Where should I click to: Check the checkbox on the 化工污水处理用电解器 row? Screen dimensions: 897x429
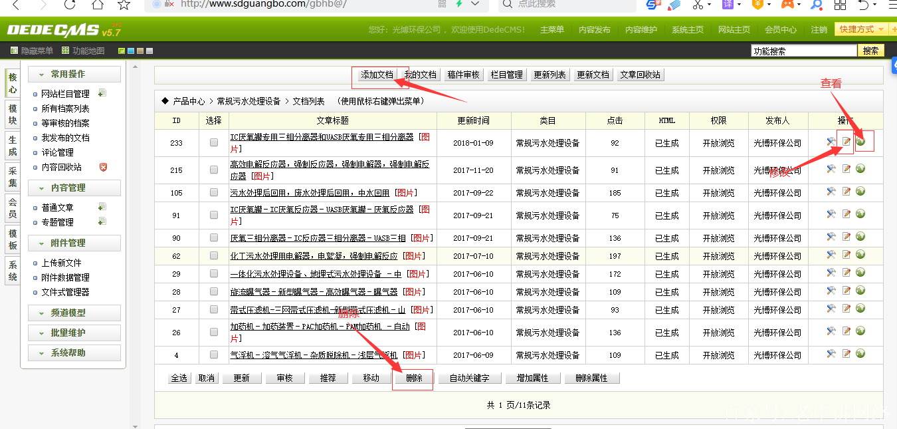(x=213, y=255)
